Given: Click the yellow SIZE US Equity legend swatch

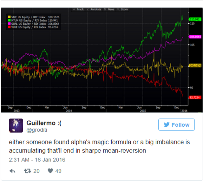Looking at the screenshot, I should pos(9,17).
